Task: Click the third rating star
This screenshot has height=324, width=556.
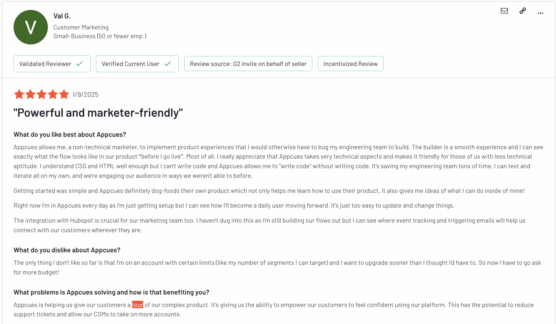Action: click(42, 94)
